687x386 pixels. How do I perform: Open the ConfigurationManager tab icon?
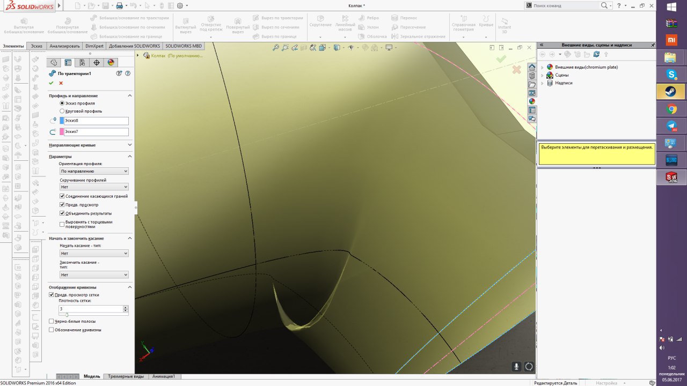tap(82, 63)
